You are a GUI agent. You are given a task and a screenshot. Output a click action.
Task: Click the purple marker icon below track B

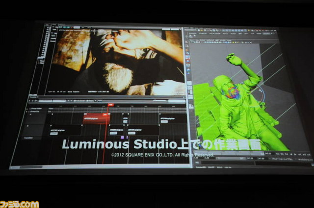pyautogui.click(x=122, y=137)
